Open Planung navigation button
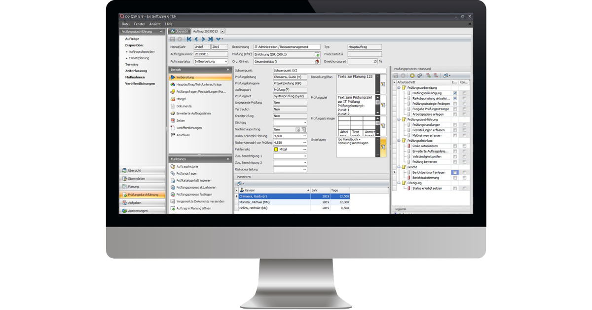 (143, 187)
